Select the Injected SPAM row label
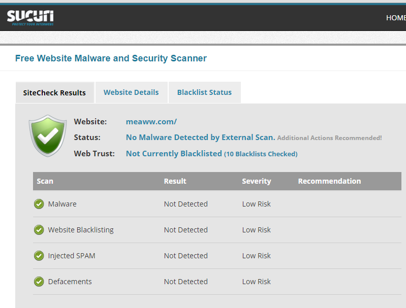The image size is (406, 308). pos(72,256)
